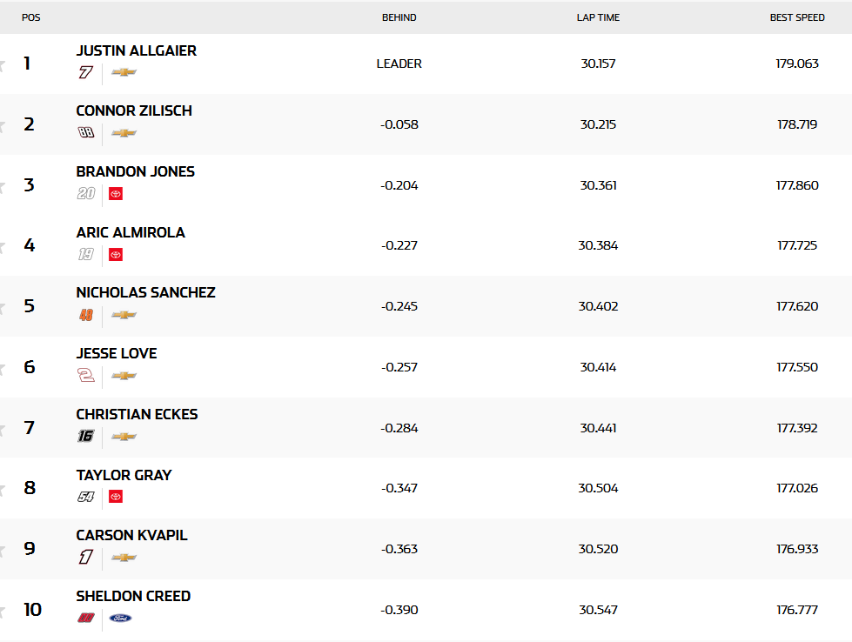Toggle favorite star for Carson Kvapil
This screenshot has height=642, width=852.
click(3, 550)
